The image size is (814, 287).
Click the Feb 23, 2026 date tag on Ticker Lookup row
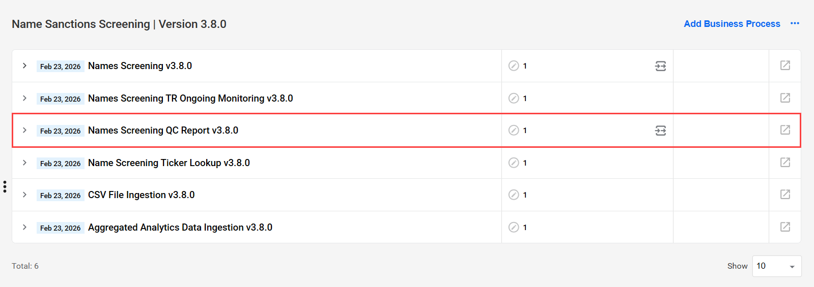point(60,163)
